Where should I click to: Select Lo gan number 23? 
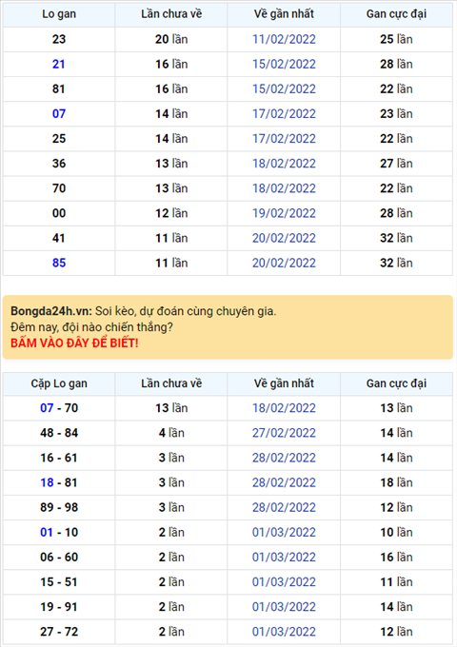[59, 39]
